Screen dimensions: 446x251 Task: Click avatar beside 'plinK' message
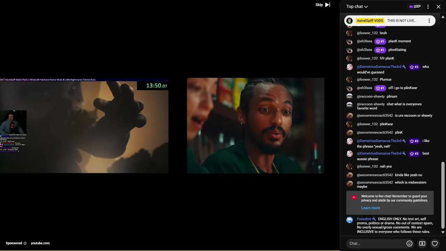[x=349, y=132]
